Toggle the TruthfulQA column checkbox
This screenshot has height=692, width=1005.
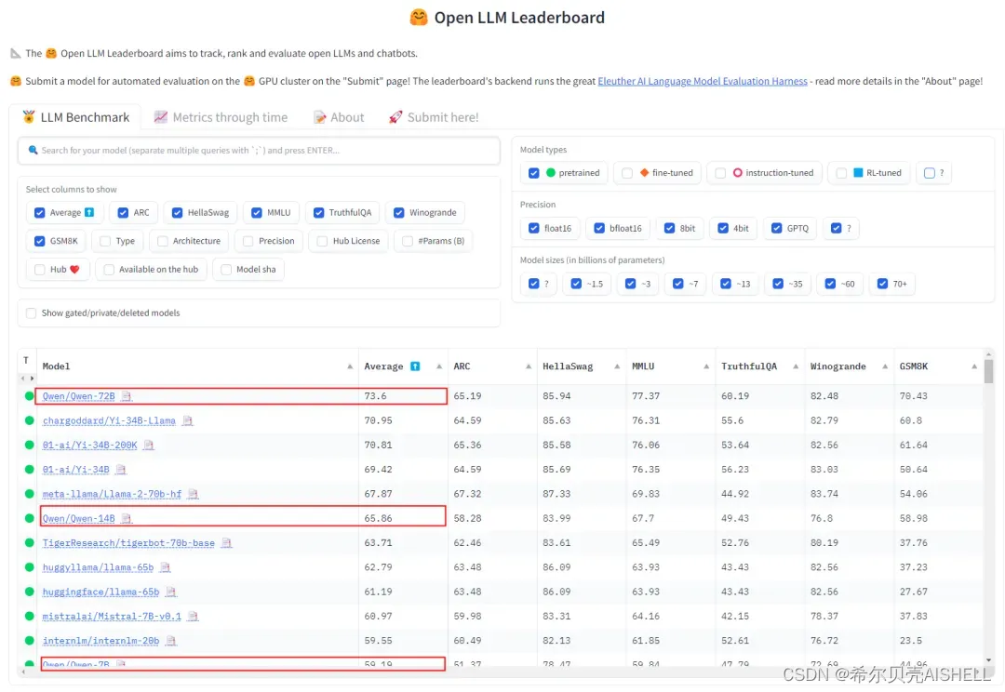[318, 213]
